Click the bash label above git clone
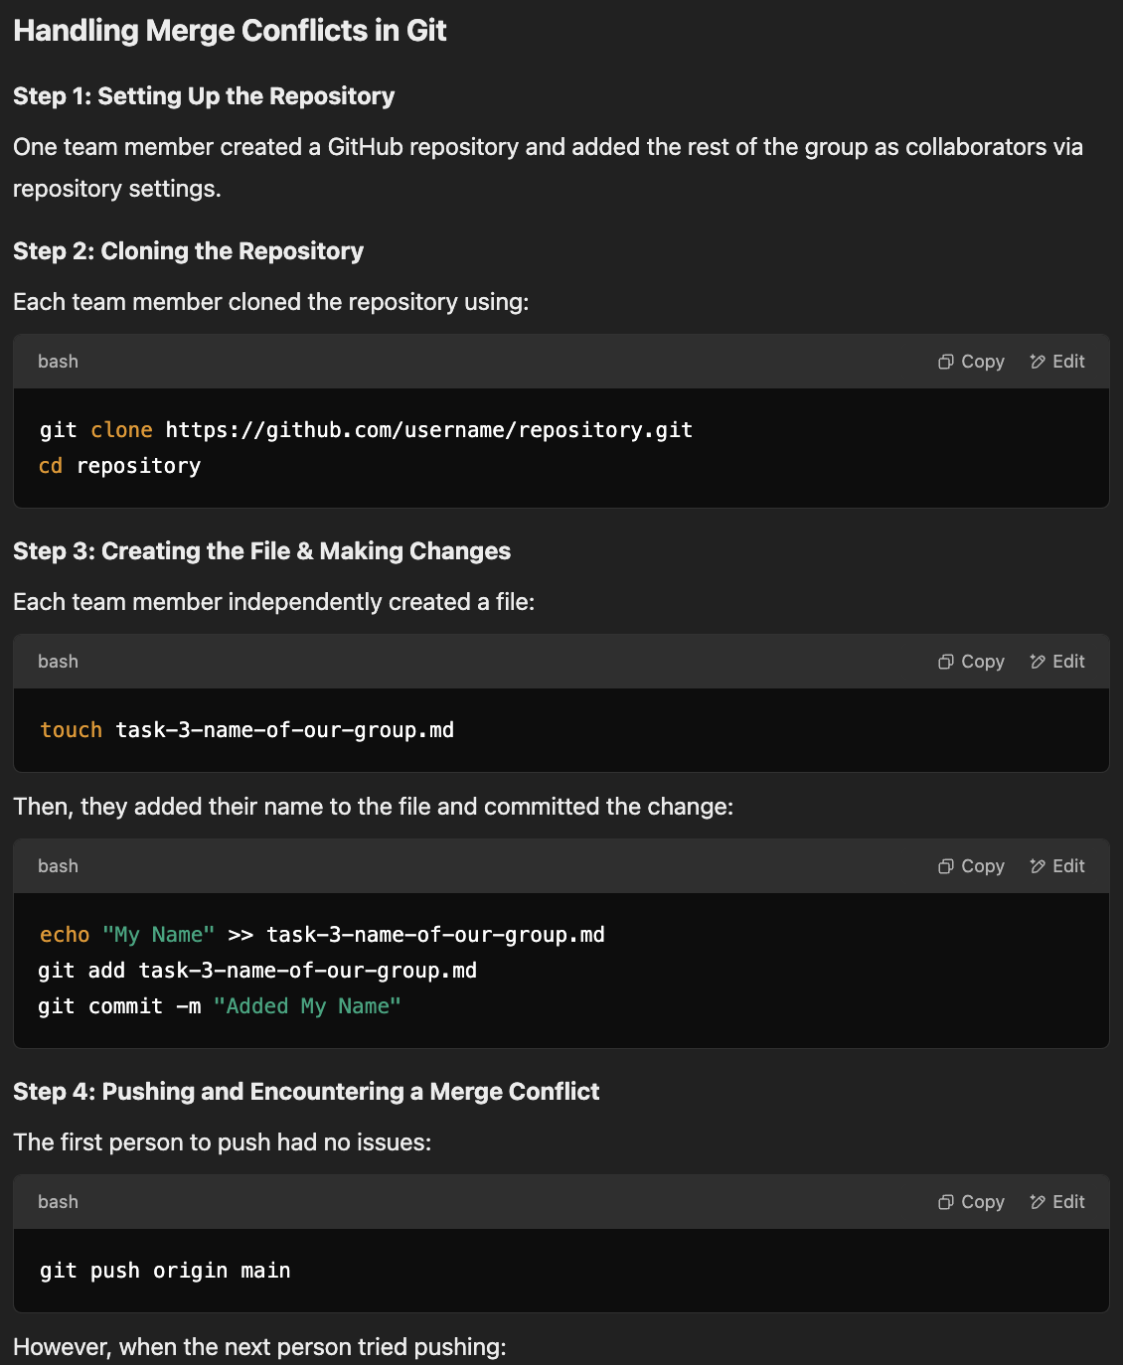This screenshot has height=1365, width=1123. [x=58, y=362]
